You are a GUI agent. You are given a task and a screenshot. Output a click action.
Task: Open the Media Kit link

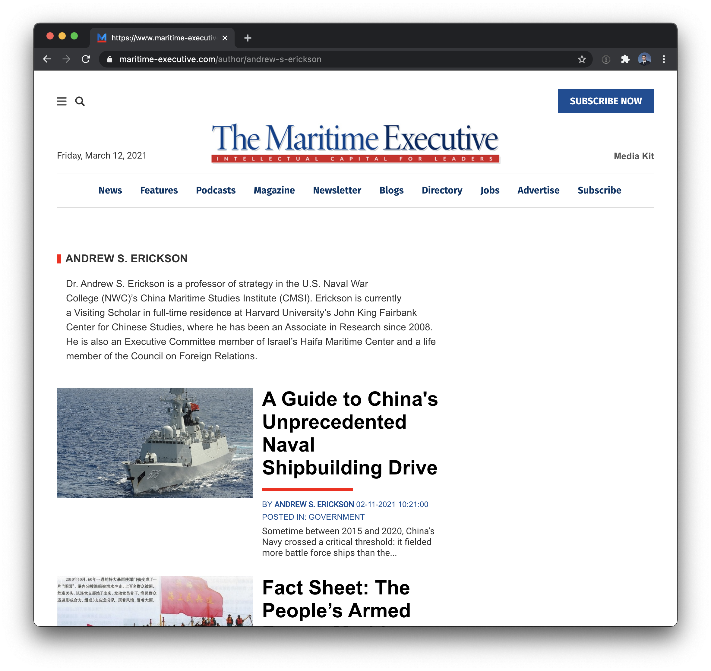(633, 156)
